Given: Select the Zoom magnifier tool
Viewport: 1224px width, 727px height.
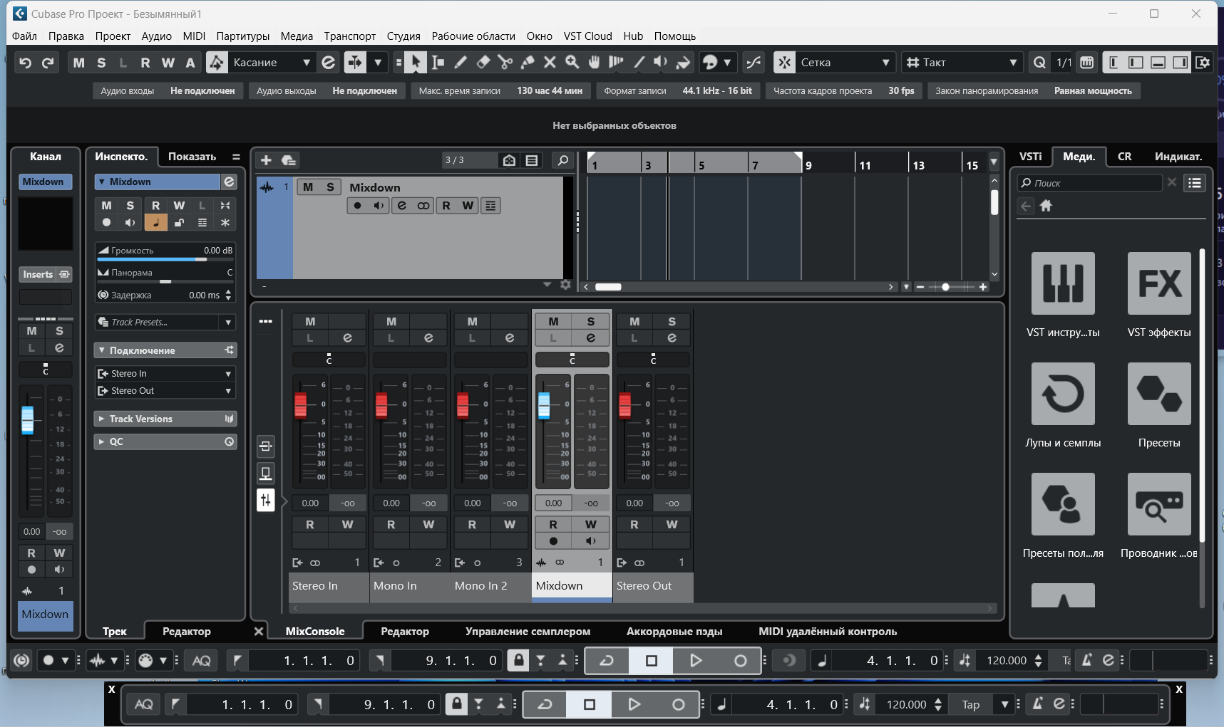Looking at the screenshot, I should coord(572,63).
